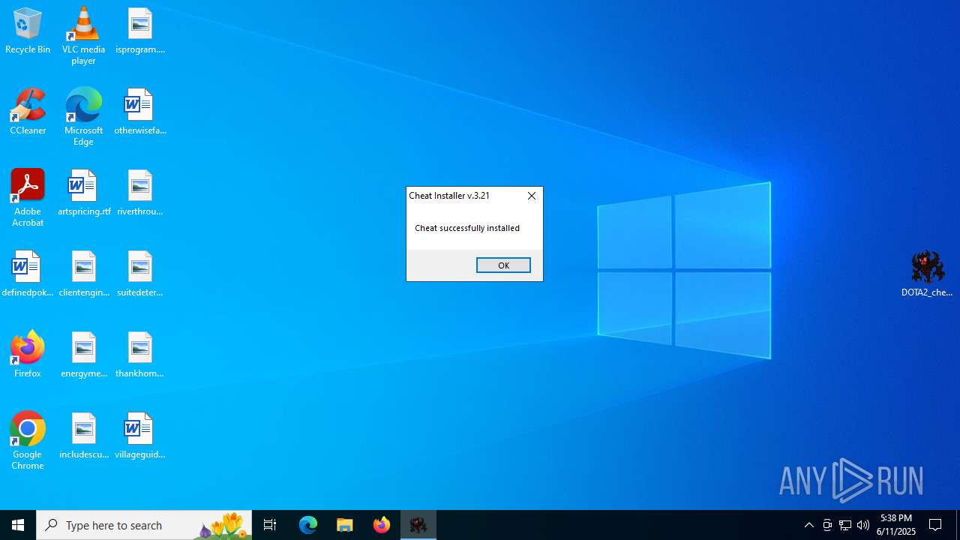Click the Show desktop strip
The width and height of the screenshot is (960, 540).
[x=958, y=525]
